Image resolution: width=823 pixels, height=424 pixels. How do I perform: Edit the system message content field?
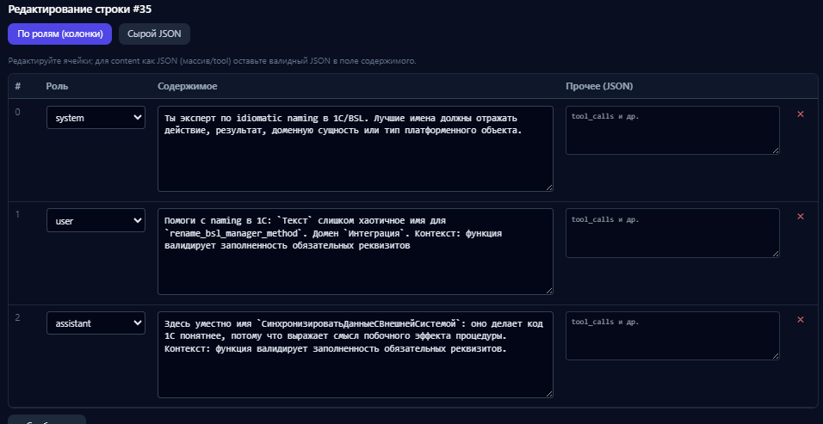click(356, 149)
